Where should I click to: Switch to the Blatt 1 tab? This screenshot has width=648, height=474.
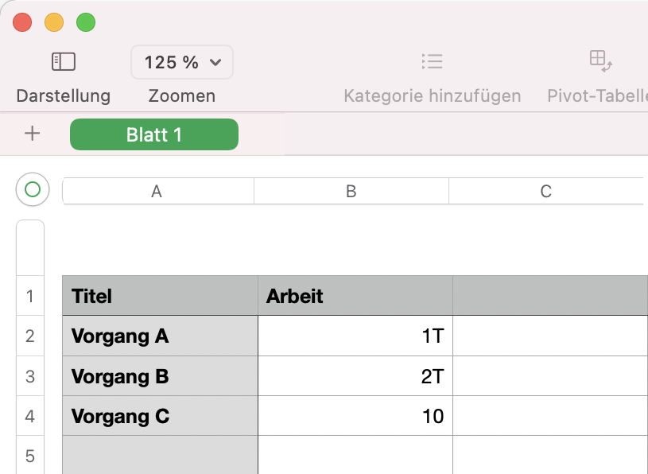pos(153,134)
